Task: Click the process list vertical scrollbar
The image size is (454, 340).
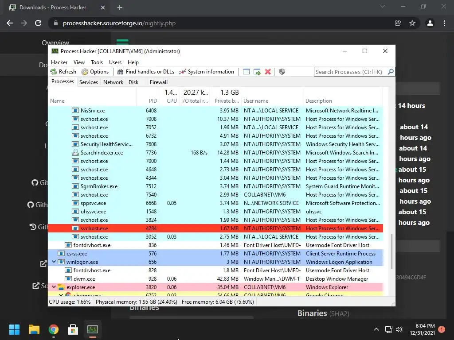Action: tap(392, 251)
